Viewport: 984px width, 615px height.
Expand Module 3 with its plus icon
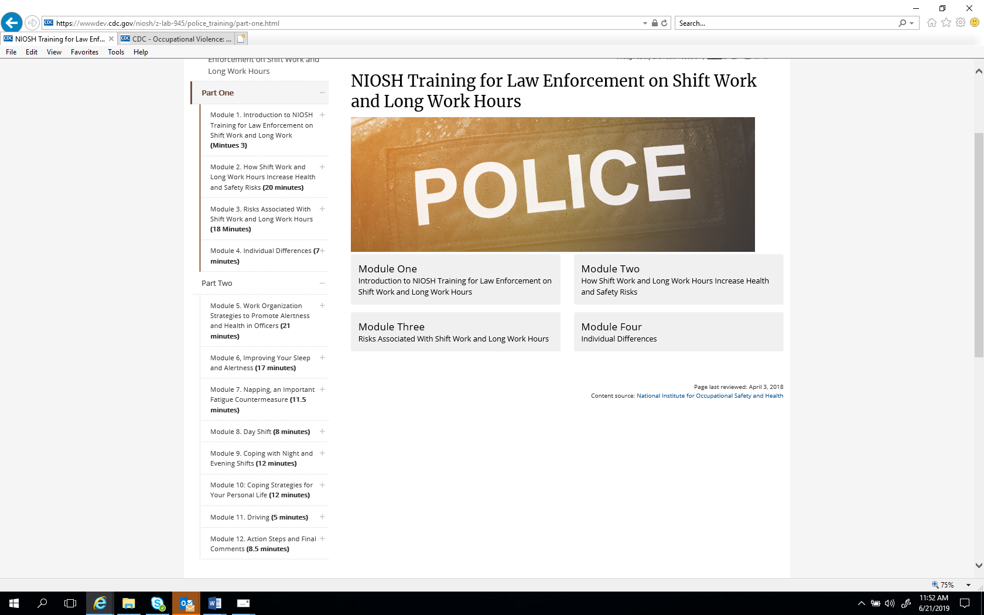(x=322, y=209)
